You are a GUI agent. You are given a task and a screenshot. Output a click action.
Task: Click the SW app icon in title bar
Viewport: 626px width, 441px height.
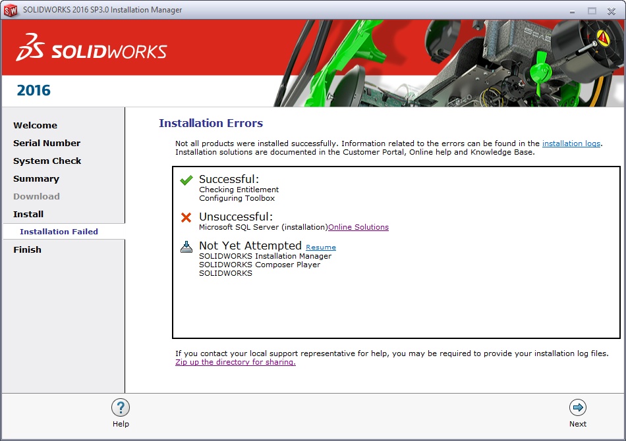tap(11, 10)
